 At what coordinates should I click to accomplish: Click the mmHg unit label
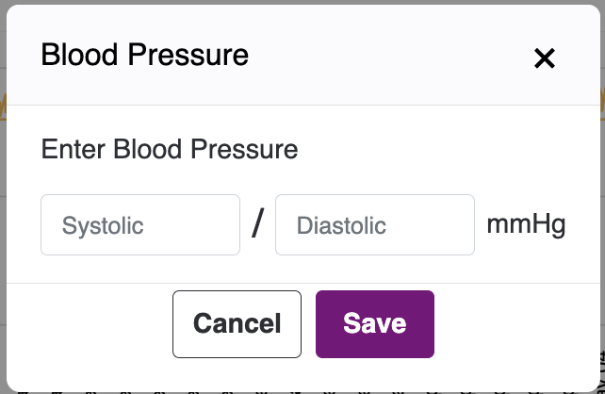[x=526, y=225]
